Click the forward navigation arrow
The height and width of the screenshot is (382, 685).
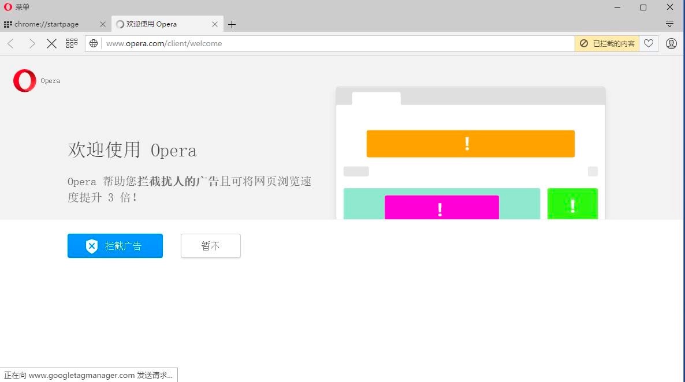(32, 43)
